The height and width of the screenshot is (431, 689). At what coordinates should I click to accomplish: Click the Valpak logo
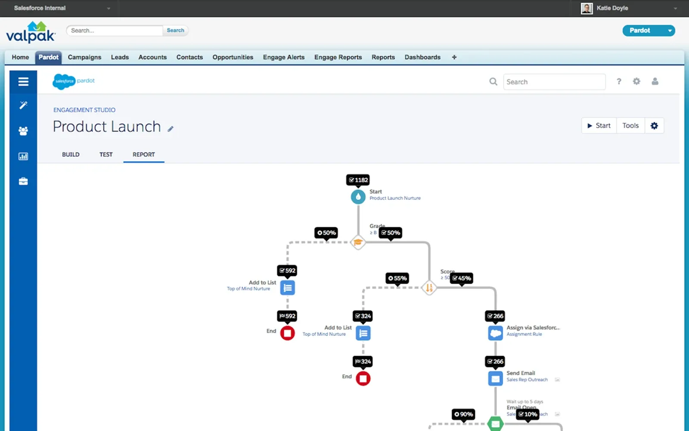pos(31,32)
